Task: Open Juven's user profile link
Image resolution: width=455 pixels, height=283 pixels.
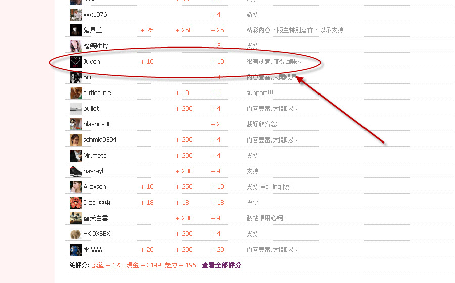Action: pos(92,62)
